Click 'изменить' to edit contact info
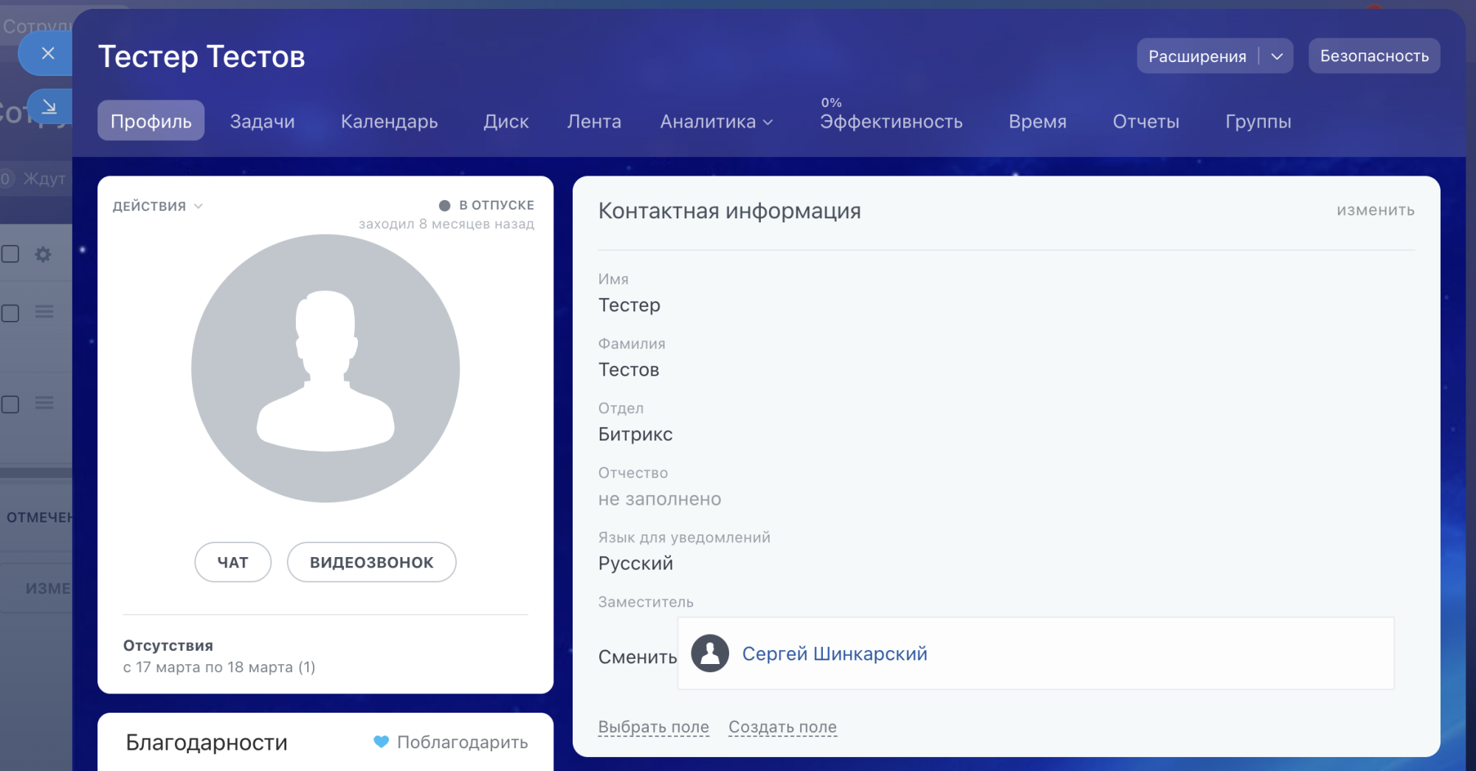The height and width of the screenshot is (771, 1476). (x=1376, y=210)
